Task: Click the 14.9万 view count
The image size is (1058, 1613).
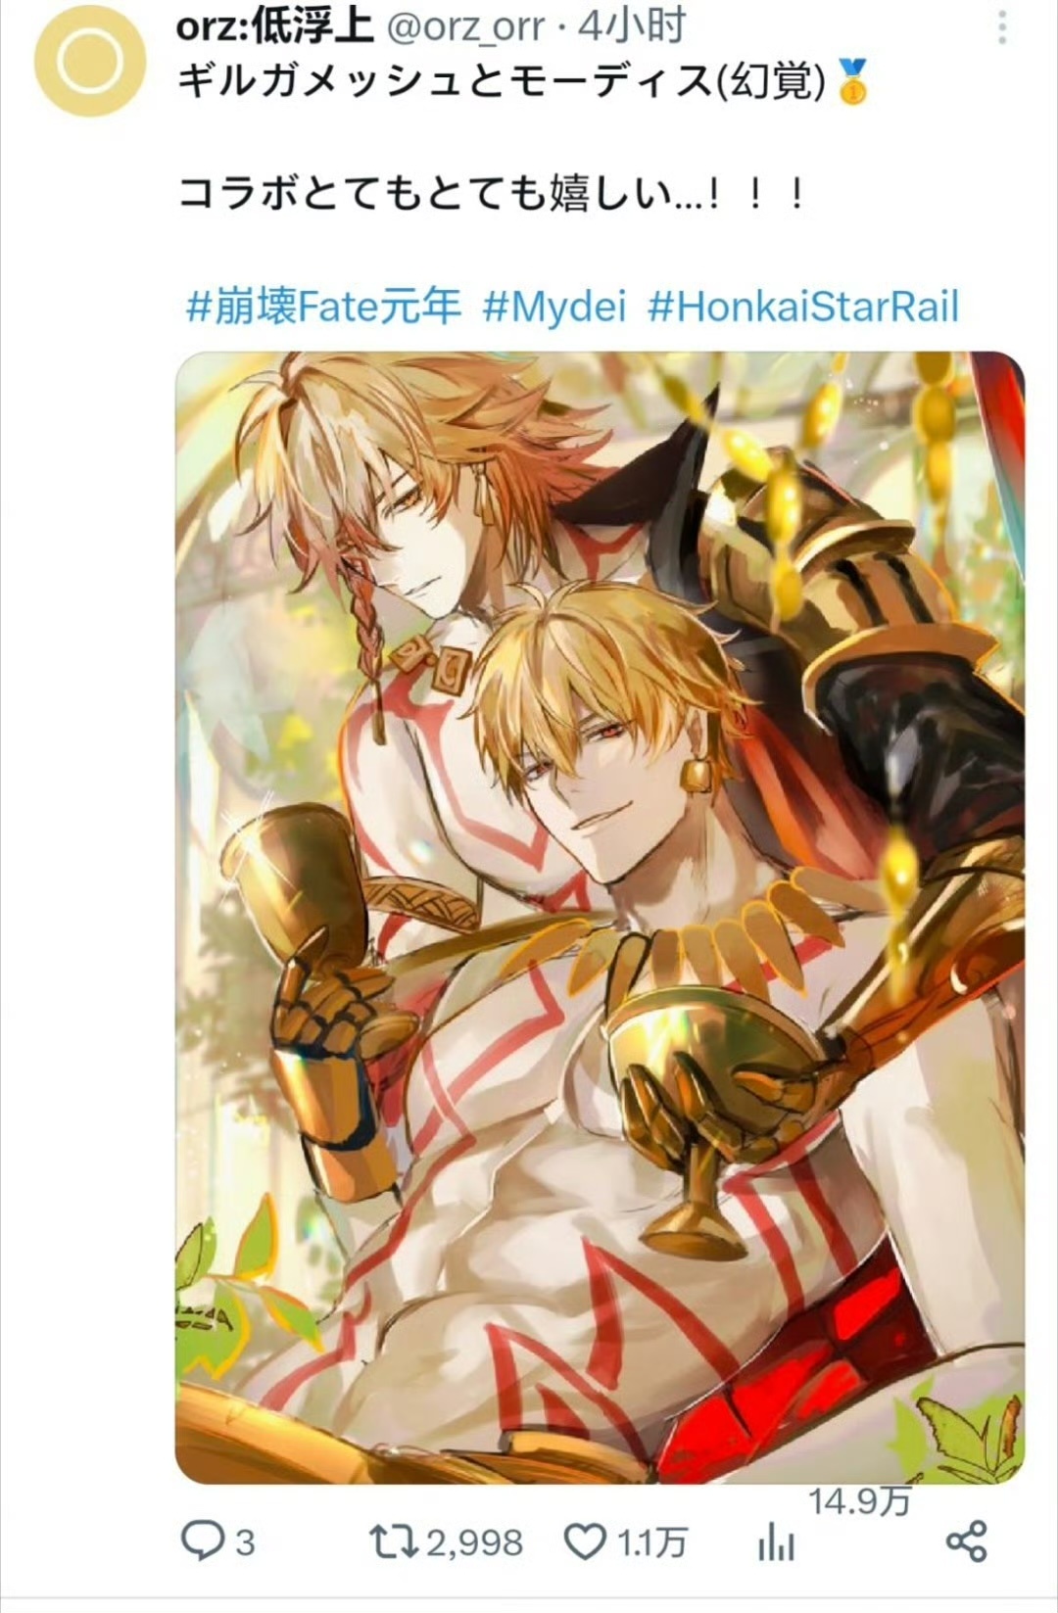Action: 860,1500
